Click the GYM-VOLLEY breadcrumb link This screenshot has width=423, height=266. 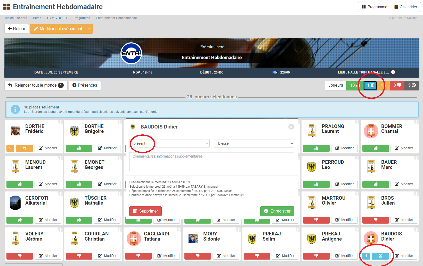[57, 18]
